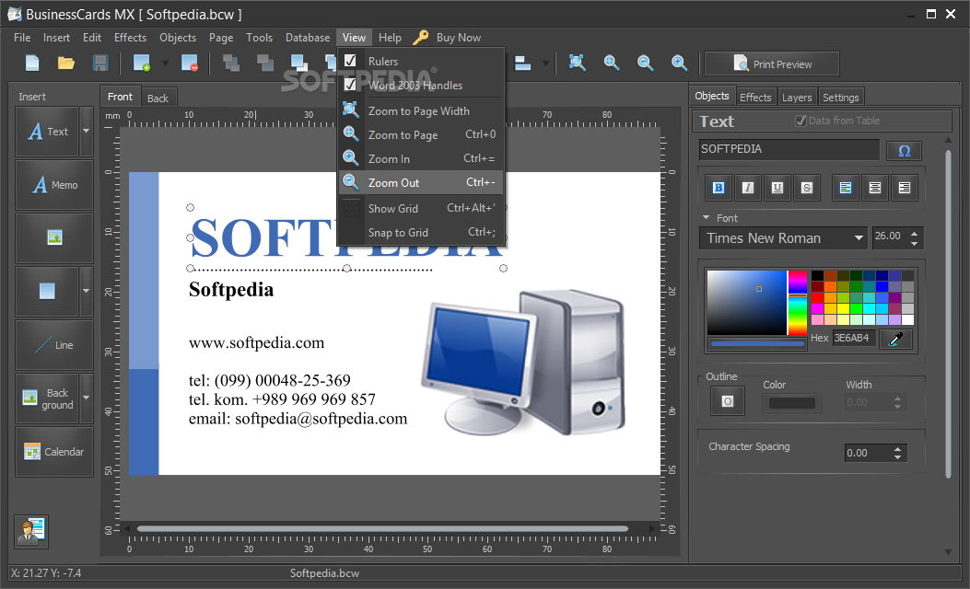Toggle strikethrough formatting
Screen dimensions: 970x589
pyautogui.click(x=807, y=188)
